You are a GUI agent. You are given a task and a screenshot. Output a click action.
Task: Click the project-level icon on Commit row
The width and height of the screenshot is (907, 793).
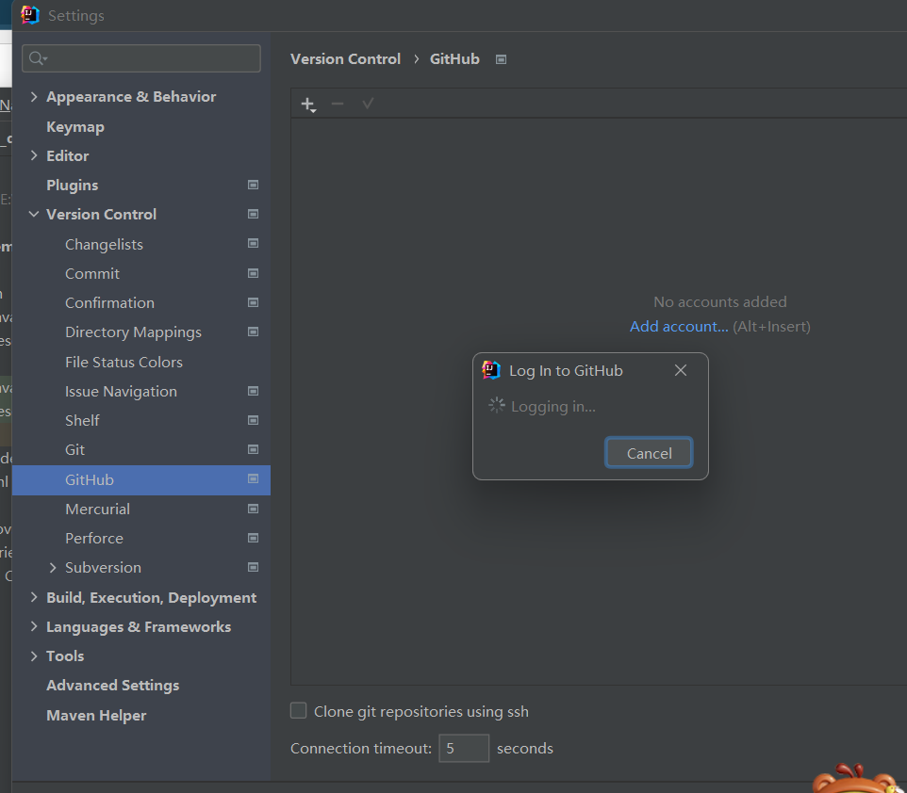point(253,273)
